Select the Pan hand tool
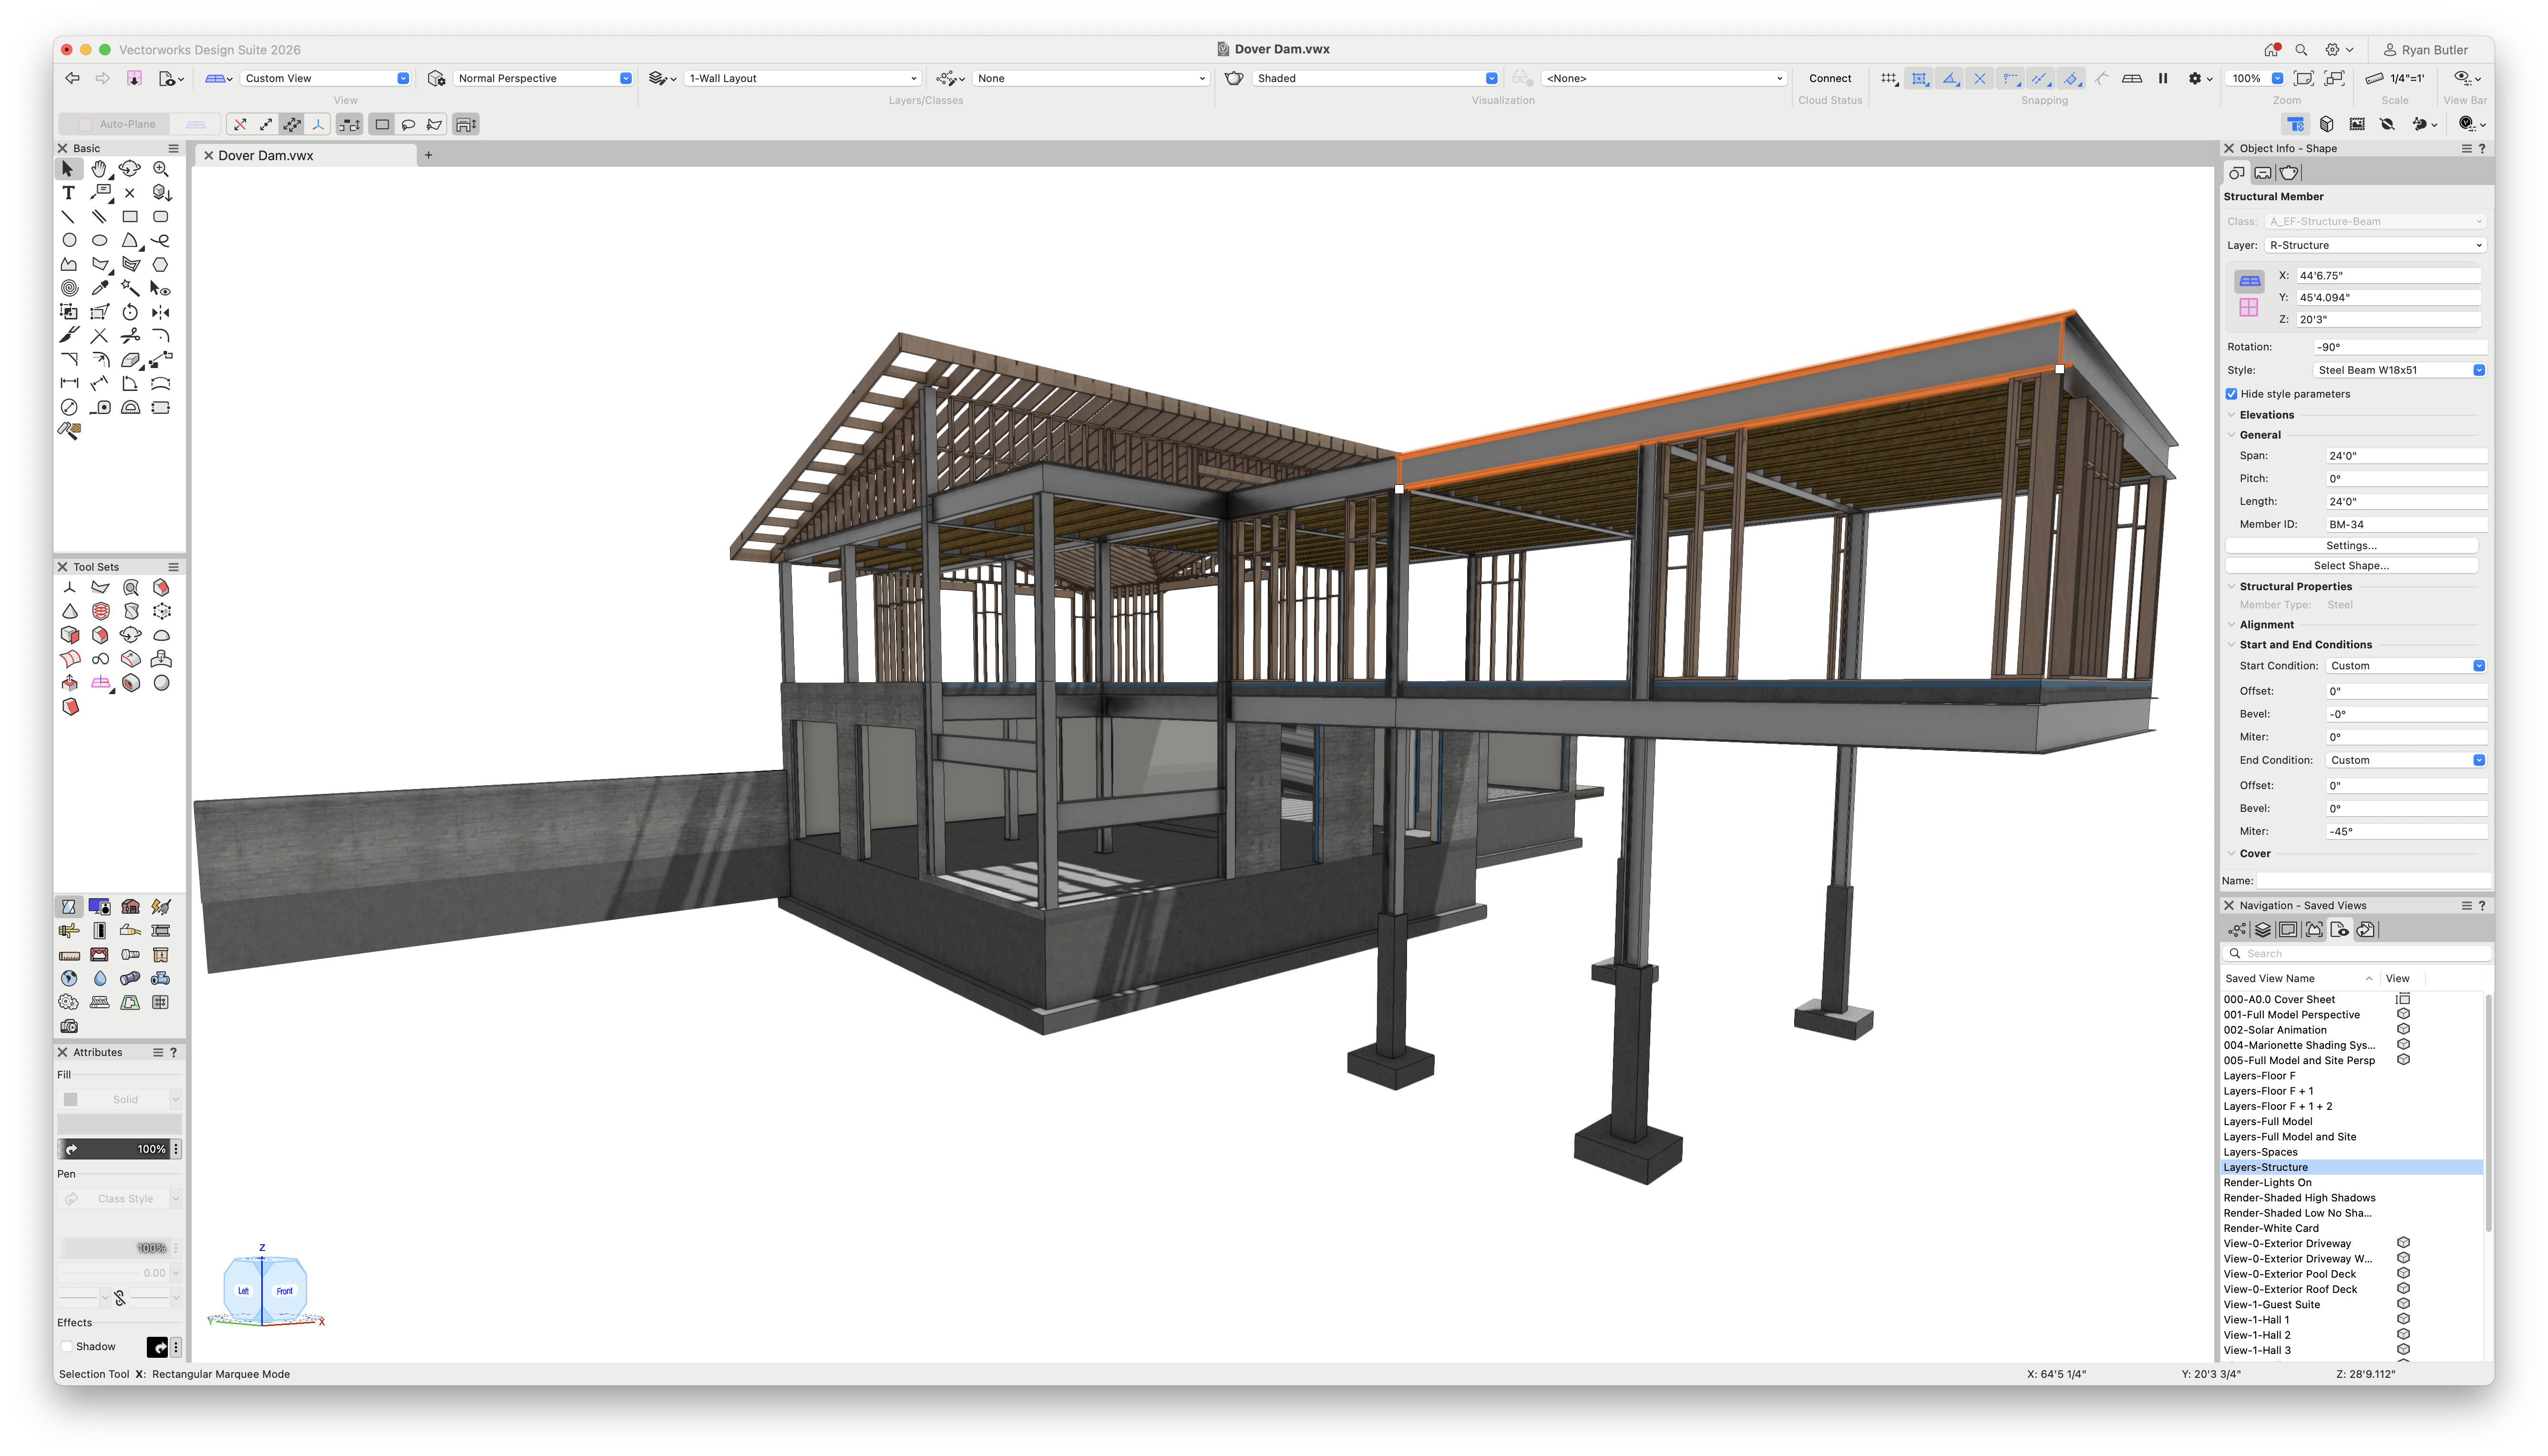This screenshot has width=2548, height=1456. [98, 169]
